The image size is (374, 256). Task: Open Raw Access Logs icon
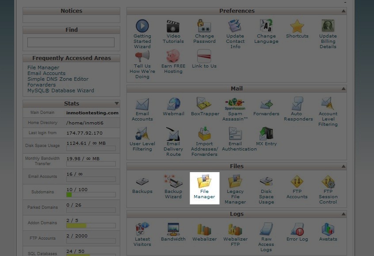tap(266, 229)
